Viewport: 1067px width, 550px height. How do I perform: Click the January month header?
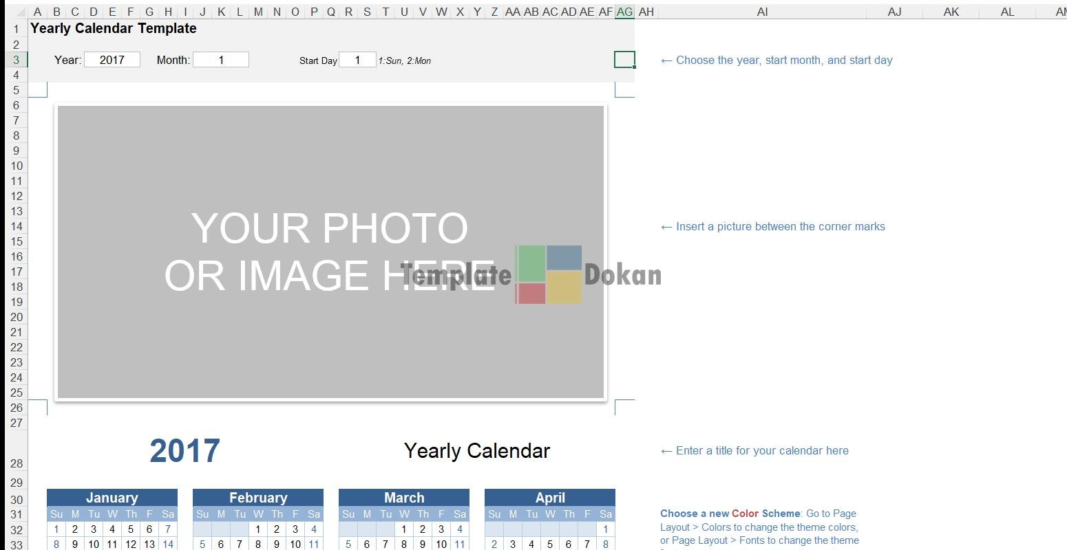pos(112,498)
